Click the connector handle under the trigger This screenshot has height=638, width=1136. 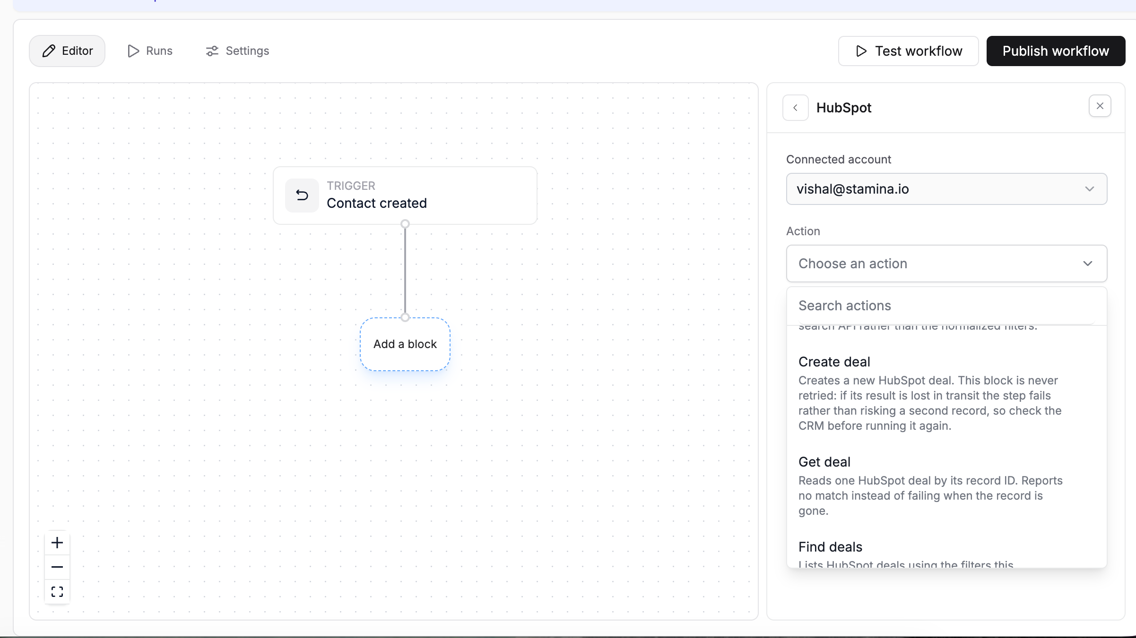point(405,224)
